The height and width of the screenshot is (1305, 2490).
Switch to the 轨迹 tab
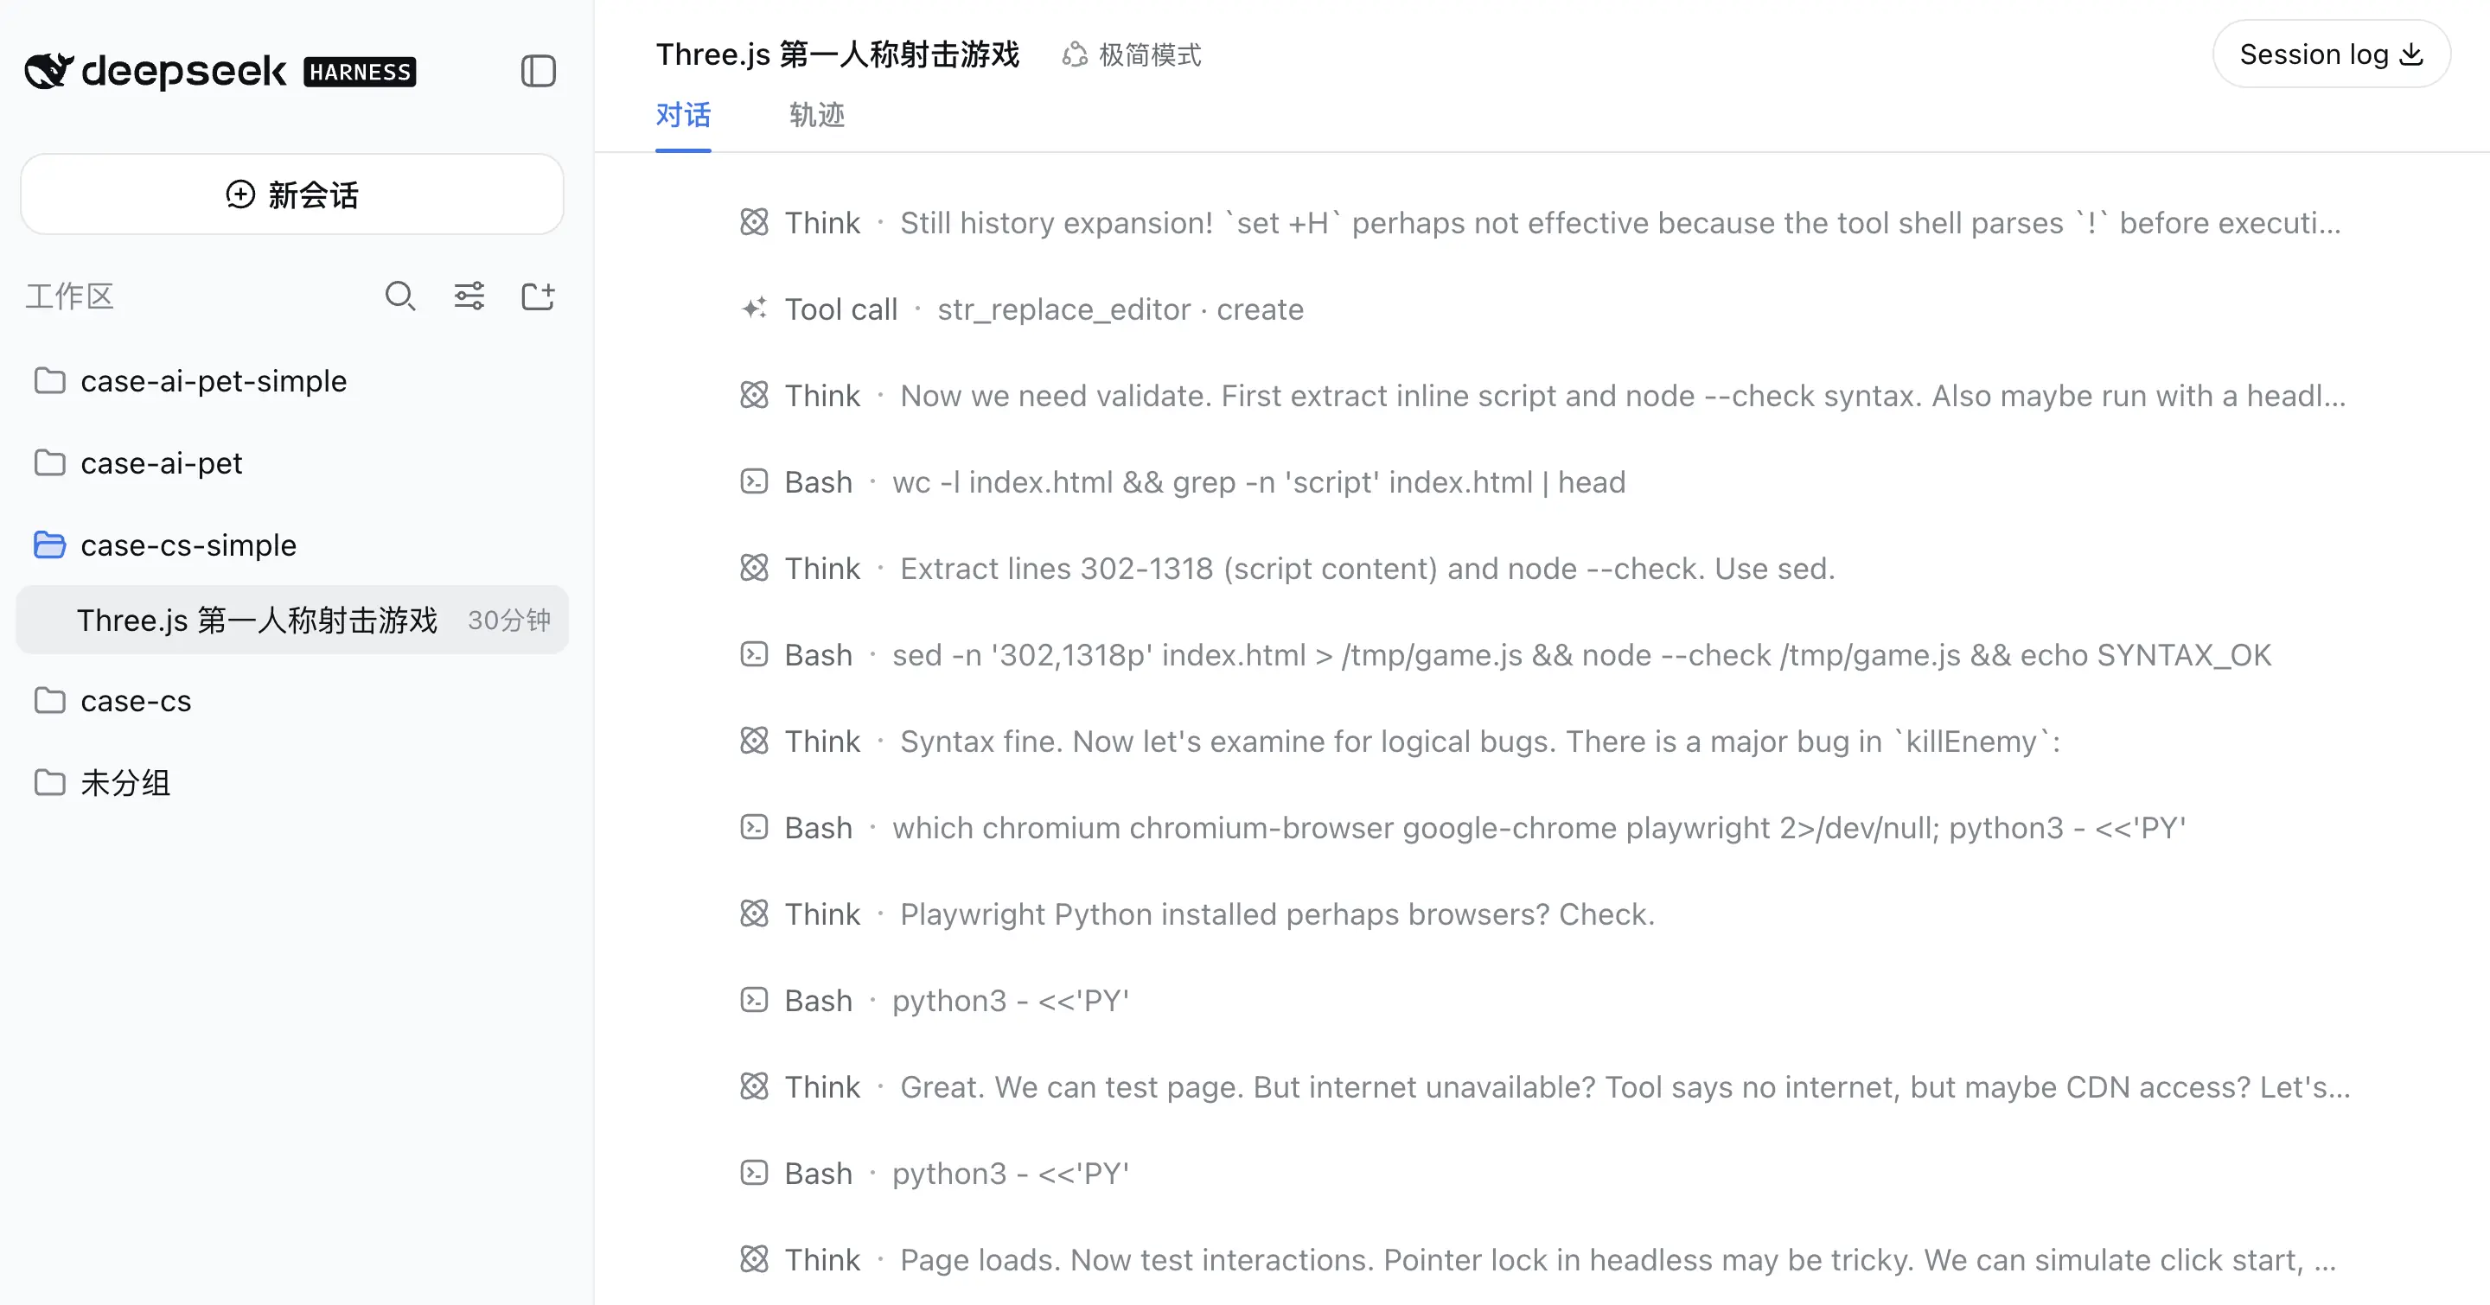pos(817,115)
